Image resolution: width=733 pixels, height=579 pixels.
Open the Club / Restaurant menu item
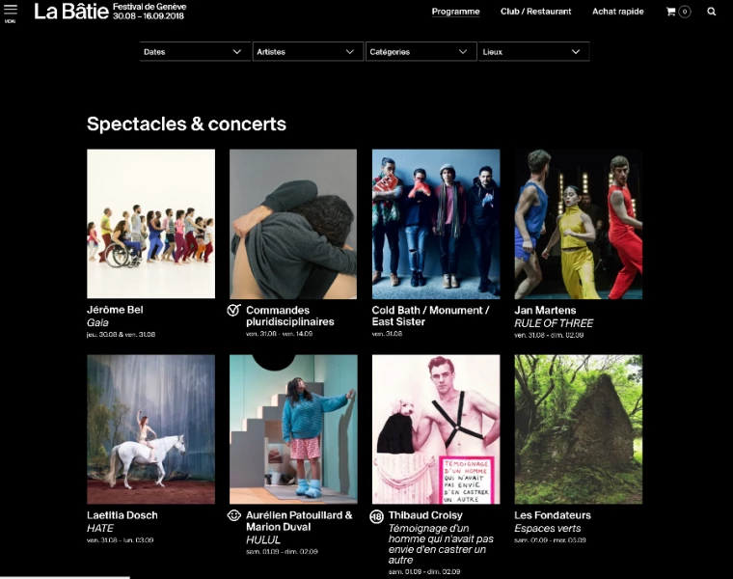[535, 12]
